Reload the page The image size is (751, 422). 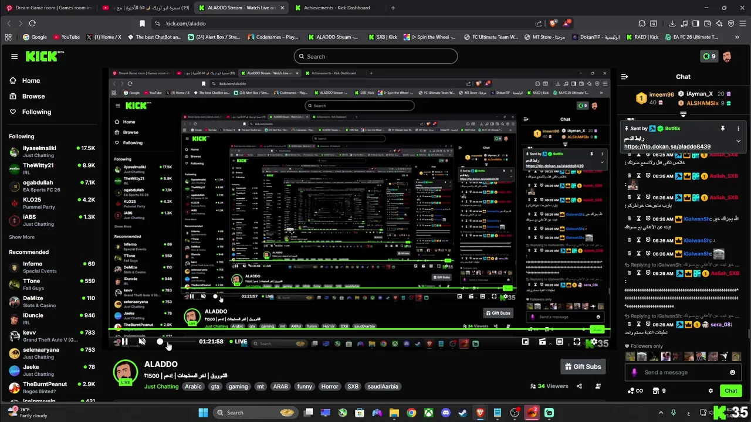pyautogui.click(x=32, y=23)
